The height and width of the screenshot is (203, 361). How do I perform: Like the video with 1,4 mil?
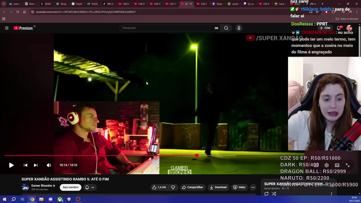[159, 187]
